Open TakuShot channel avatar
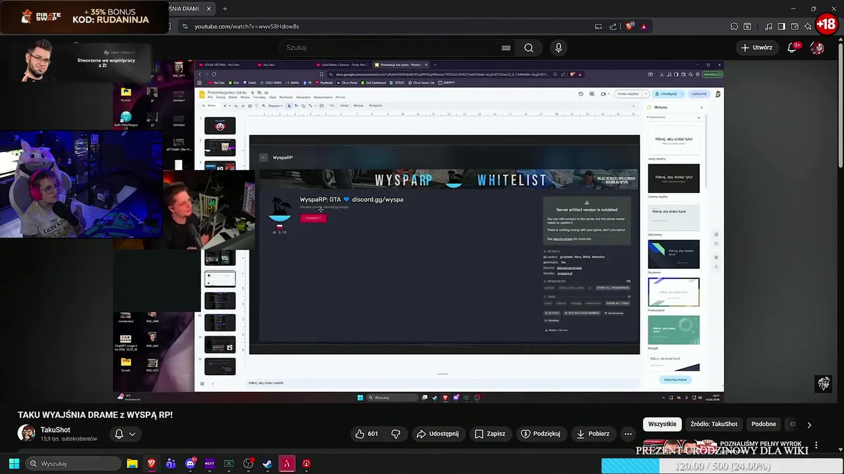The height and width of the screenshot is (474, 844). (26, 433)
